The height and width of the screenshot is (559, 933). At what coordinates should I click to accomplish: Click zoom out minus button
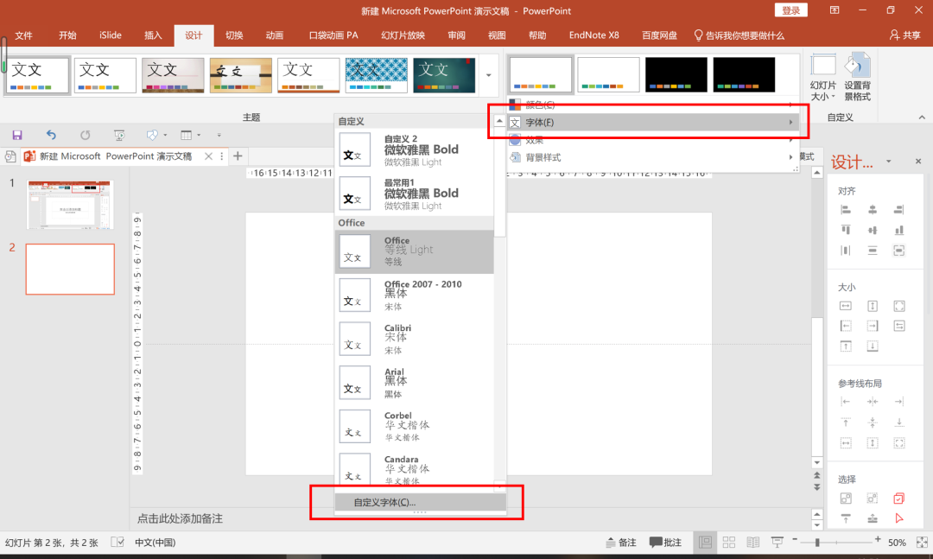[x=795, y=539]
